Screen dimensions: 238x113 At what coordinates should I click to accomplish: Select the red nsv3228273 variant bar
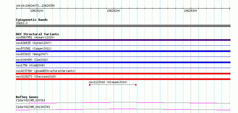click(123, 79)
